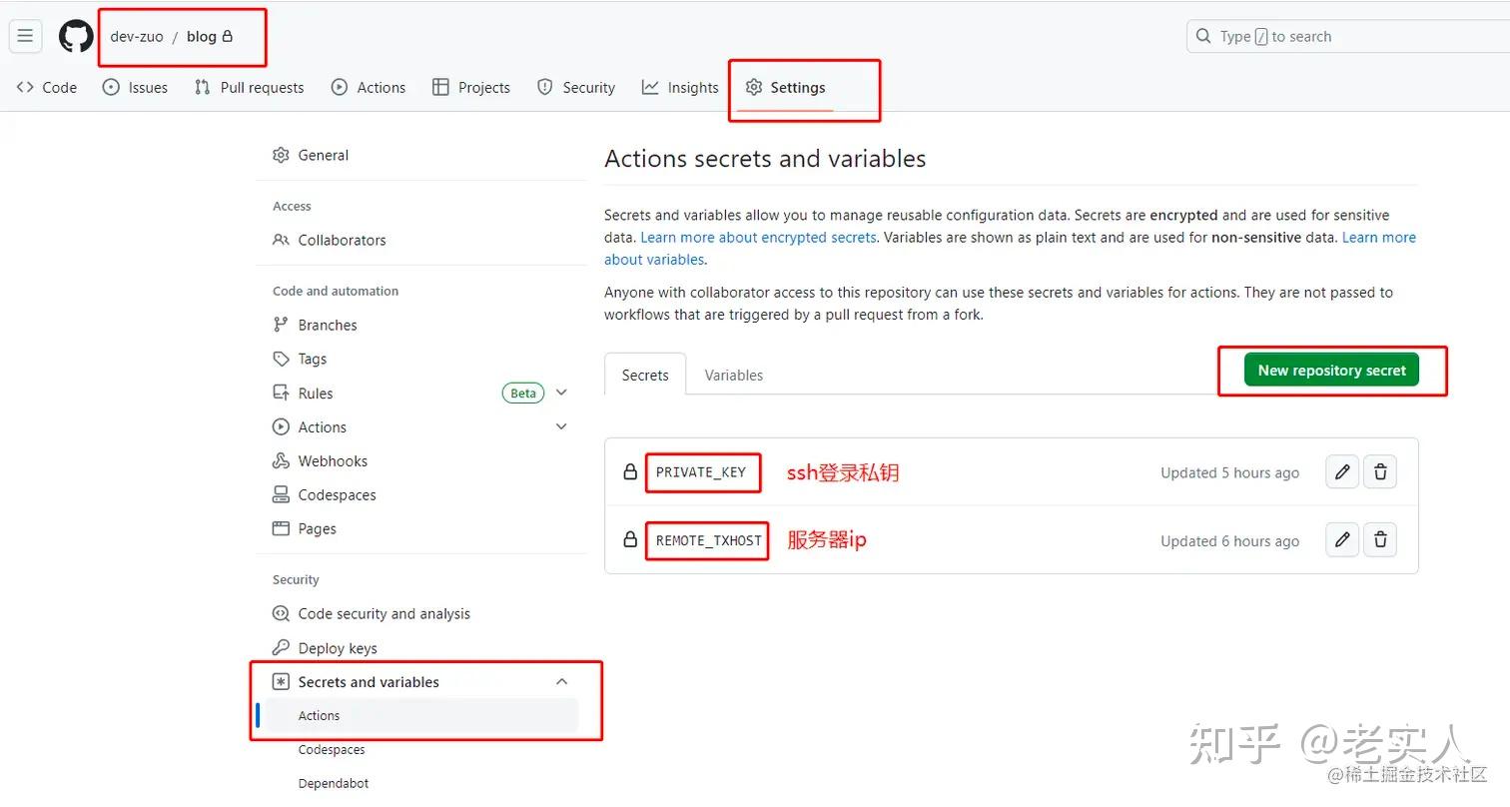Open Codespaces under Secrets and variables
The height and width of the screenshot is (807, 1510).
coord(332,750)
